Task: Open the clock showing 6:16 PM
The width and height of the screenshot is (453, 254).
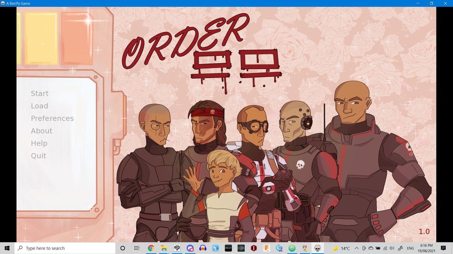Action: click(x=426, y=248)
